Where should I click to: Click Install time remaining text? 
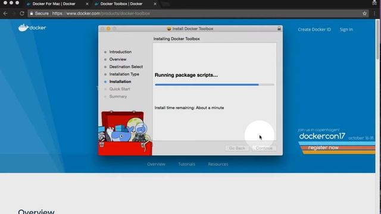(189, 108)
